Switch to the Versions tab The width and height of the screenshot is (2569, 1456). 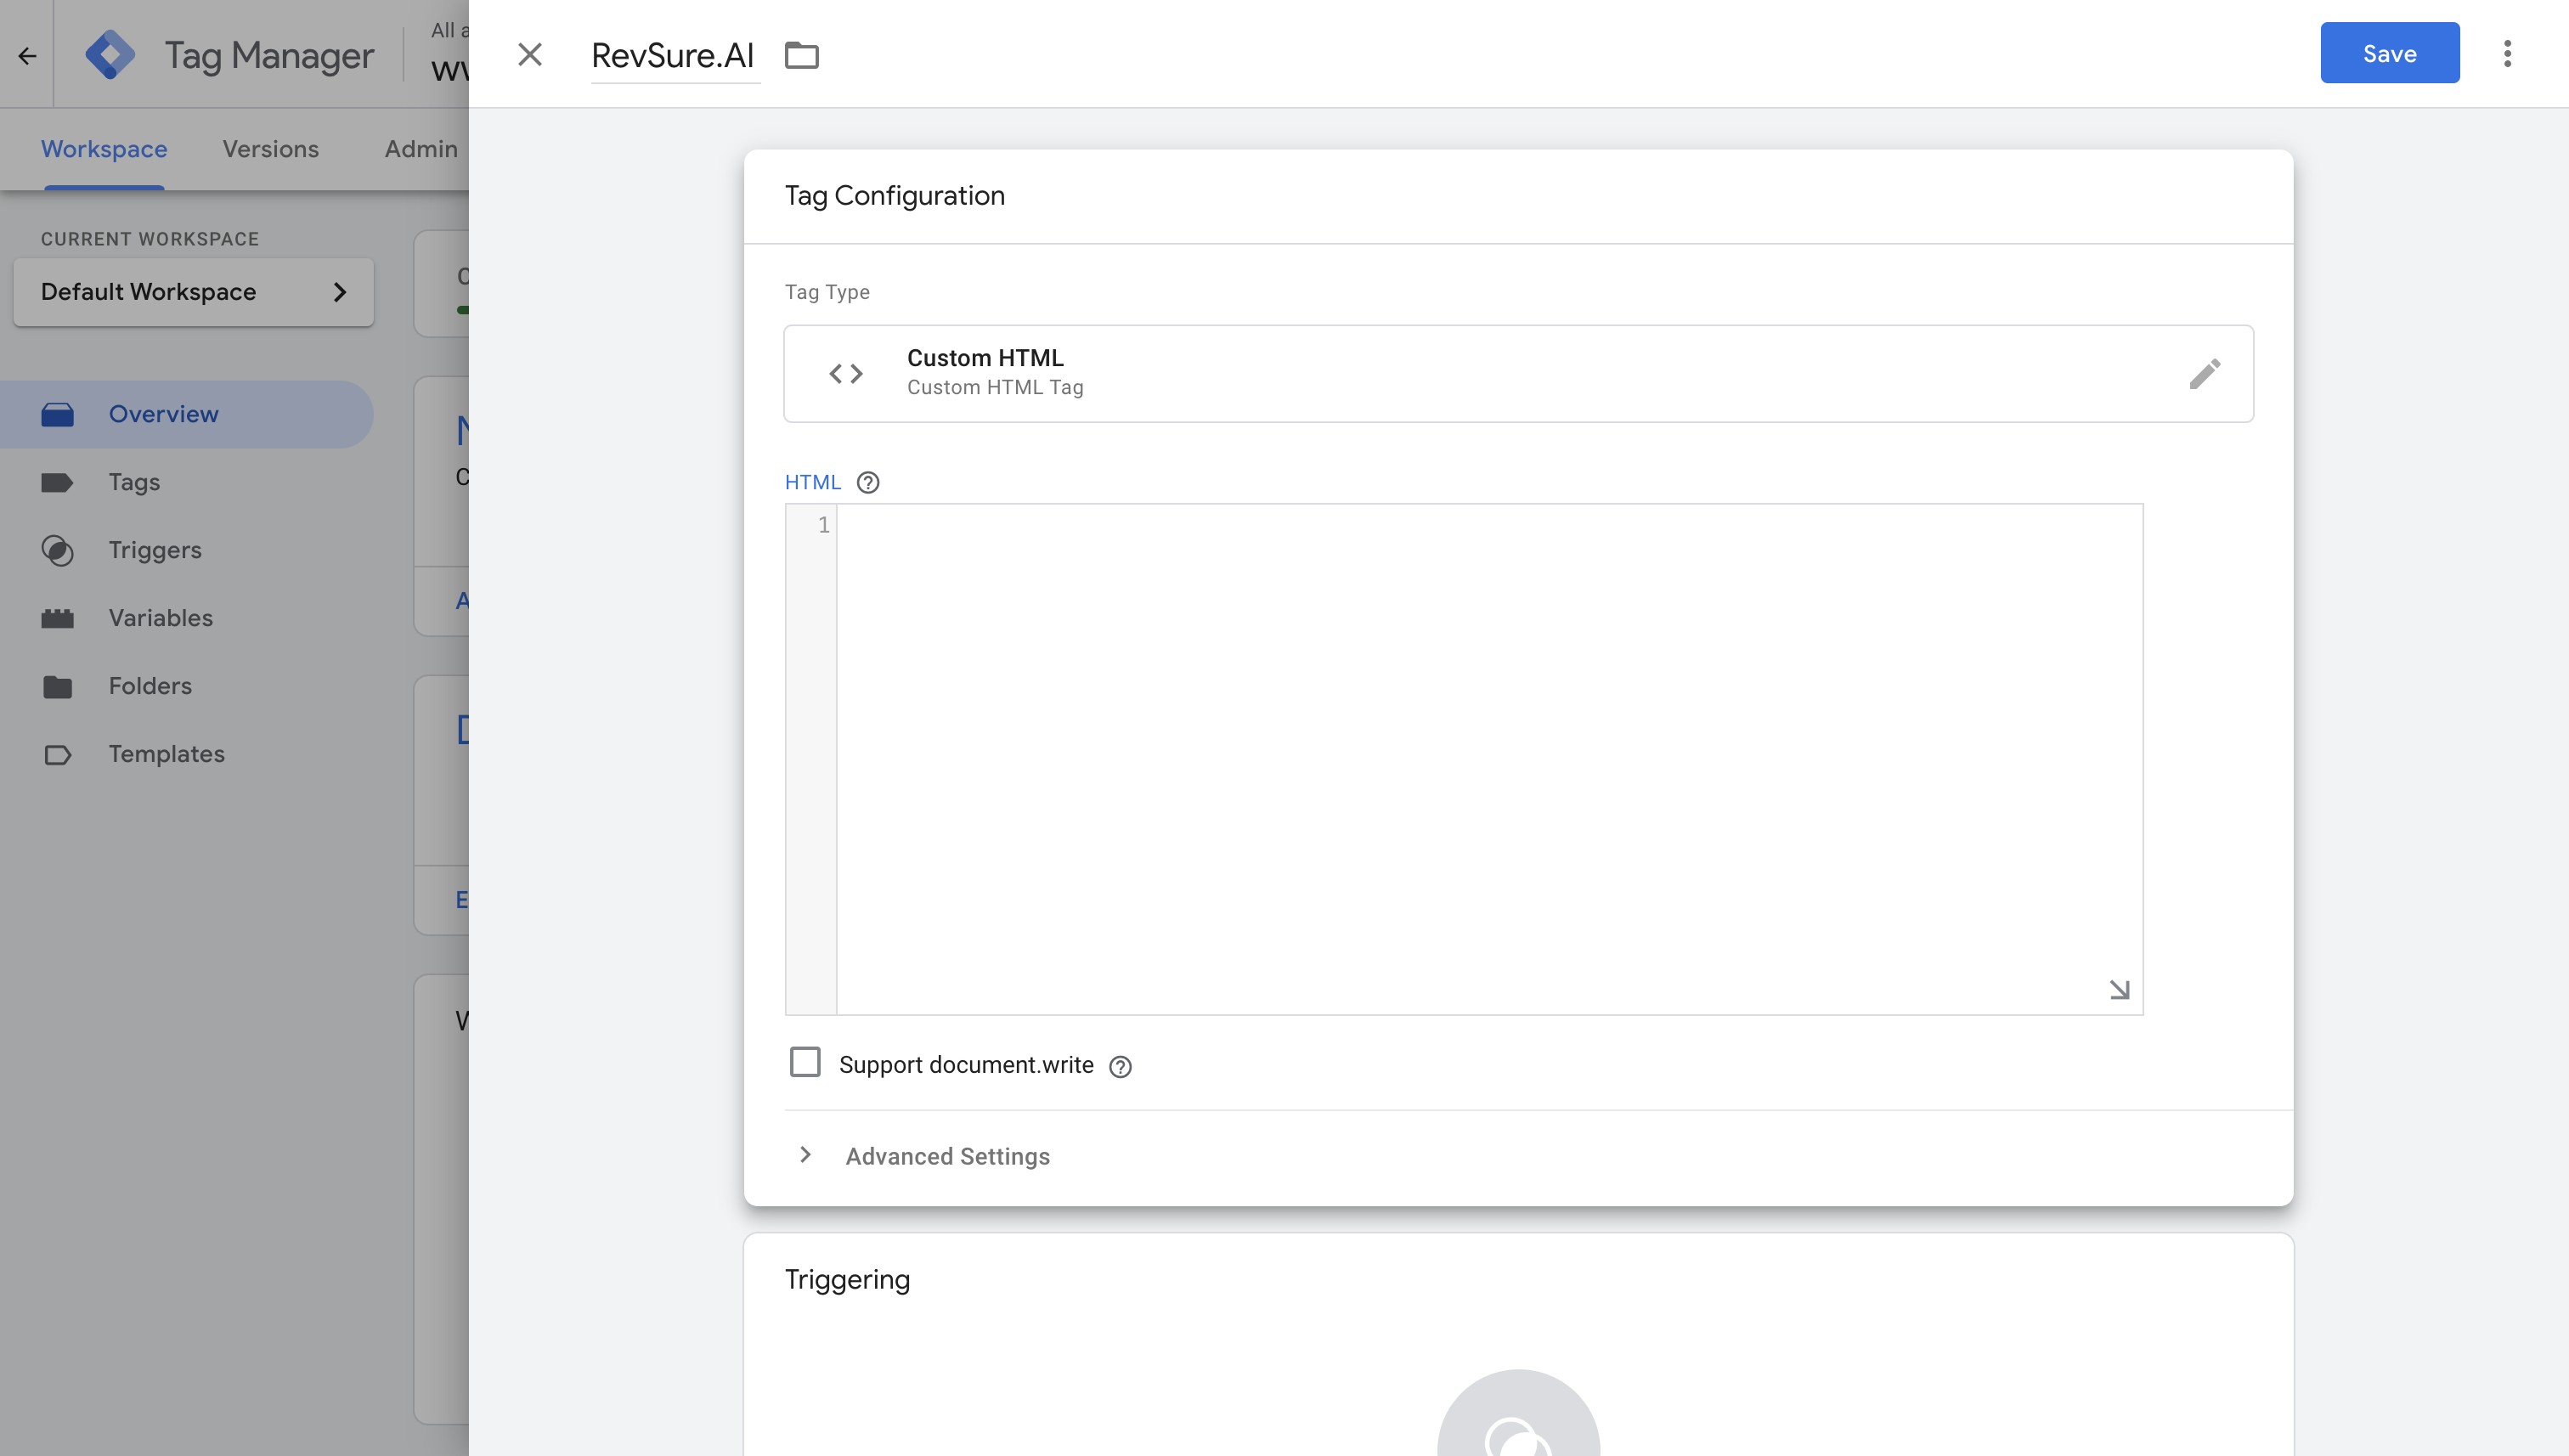click(270, 149)
